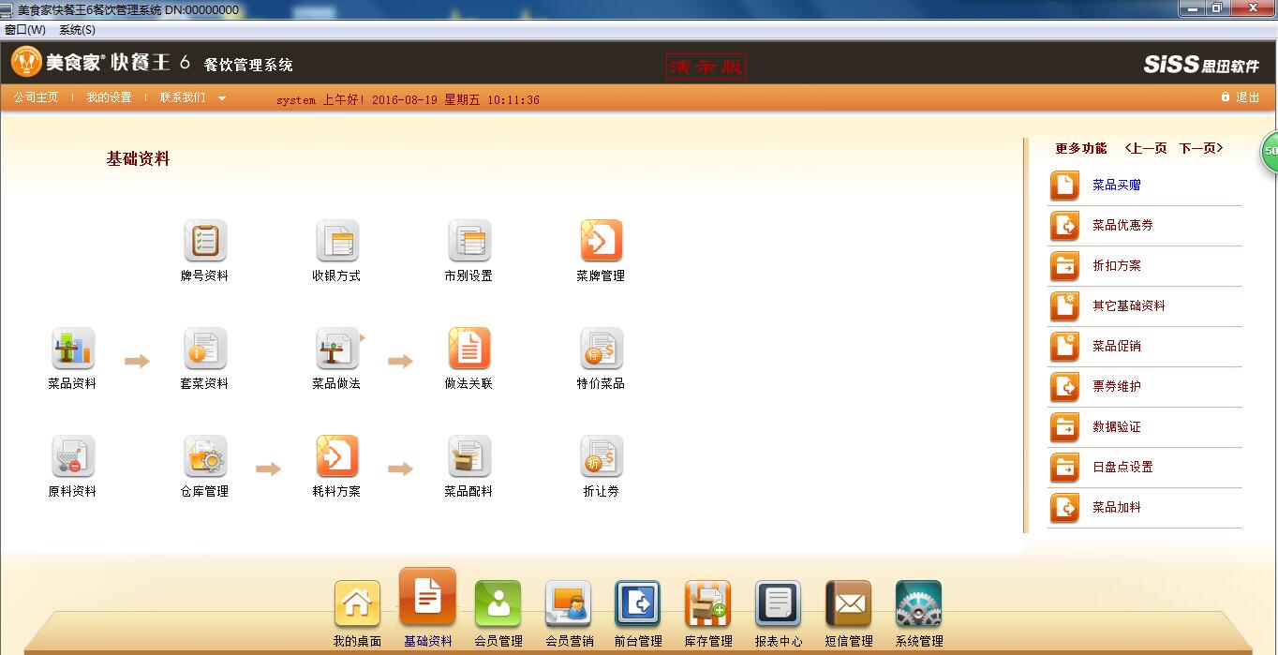This screenshot has width=1278, height=655.
Task: Open the 耗料方案 icon
Action: pos(337,456)
